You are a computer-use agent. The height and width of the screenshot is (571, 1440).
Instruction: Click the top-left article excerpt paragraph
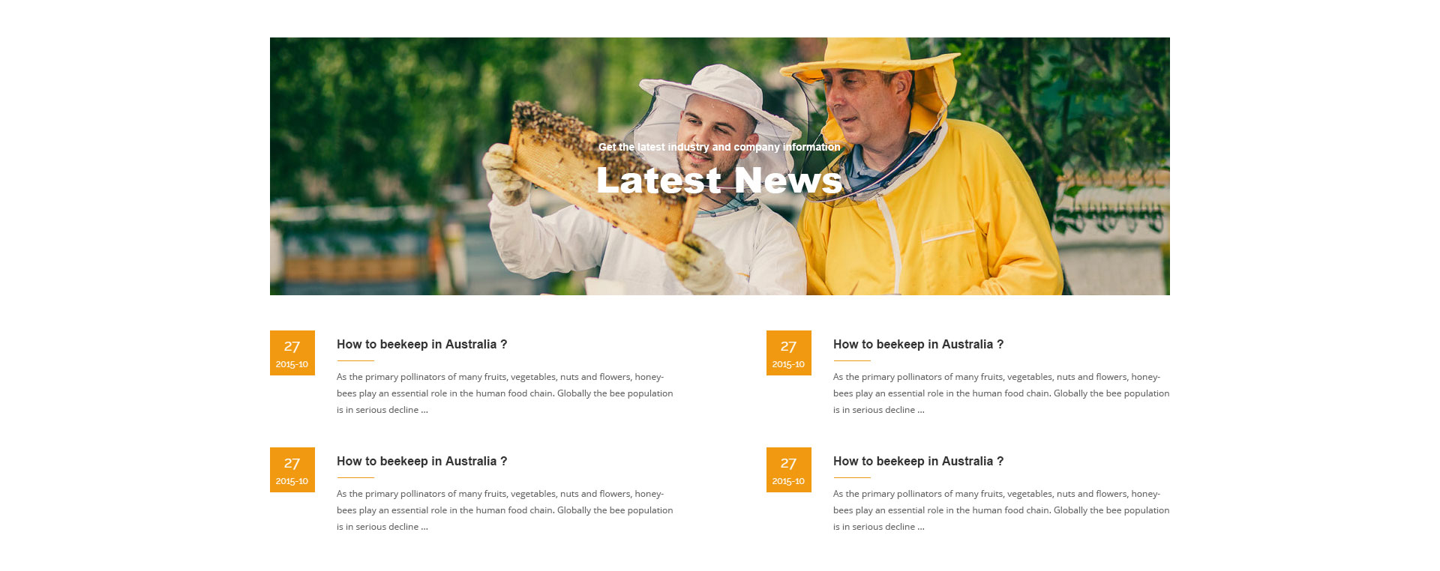[x=505, y=393]
